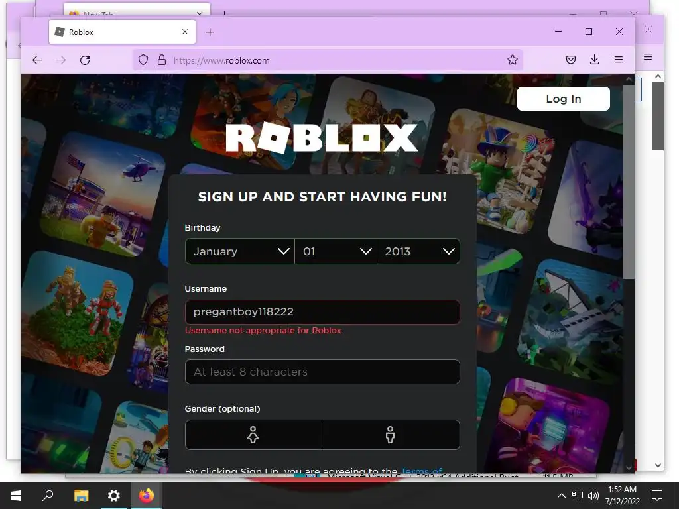Open the volume tray icon
This screenshot has height=509, width=679.
pos(593,496)
